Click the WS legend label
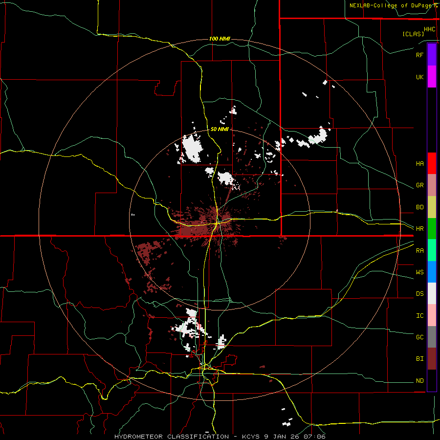 point(419,272)
